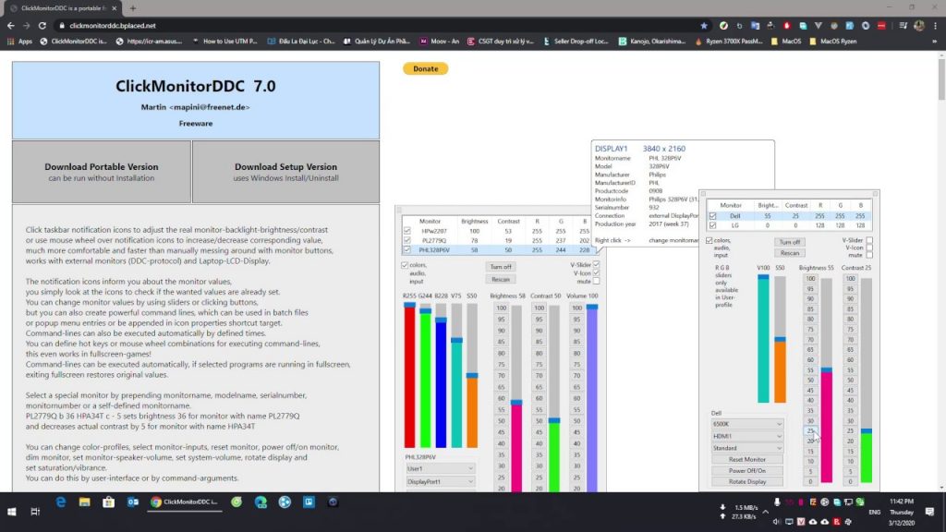Click the pink Brightness 55 slider in Dell panel

[827, 380]
